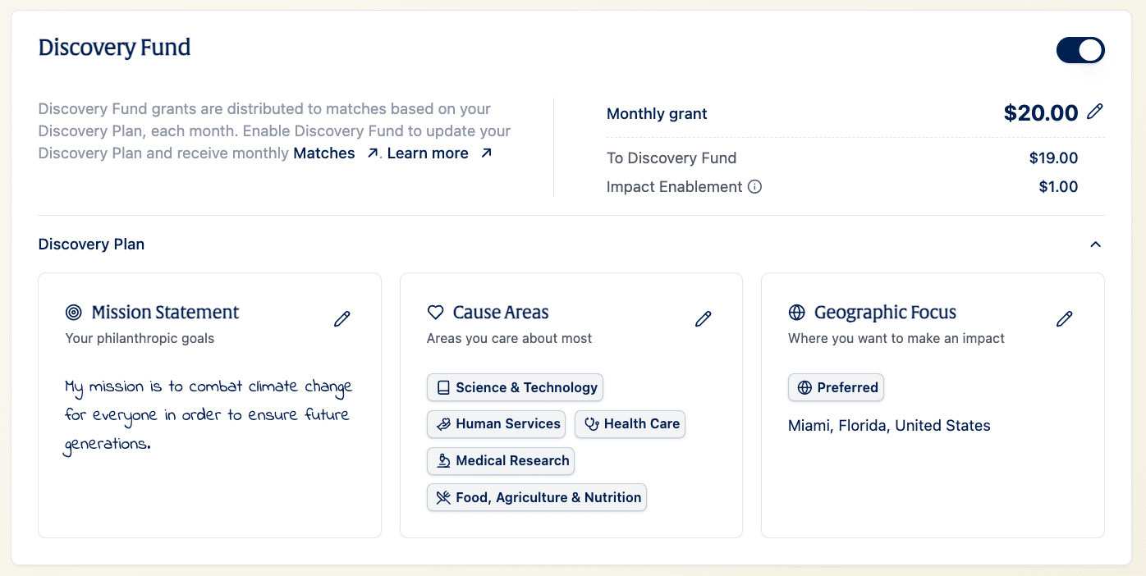Select the Science & Technology cause tag

(515, 387)
